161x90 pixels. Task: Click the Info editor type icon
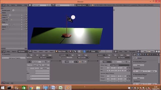(x=3, y=5)
